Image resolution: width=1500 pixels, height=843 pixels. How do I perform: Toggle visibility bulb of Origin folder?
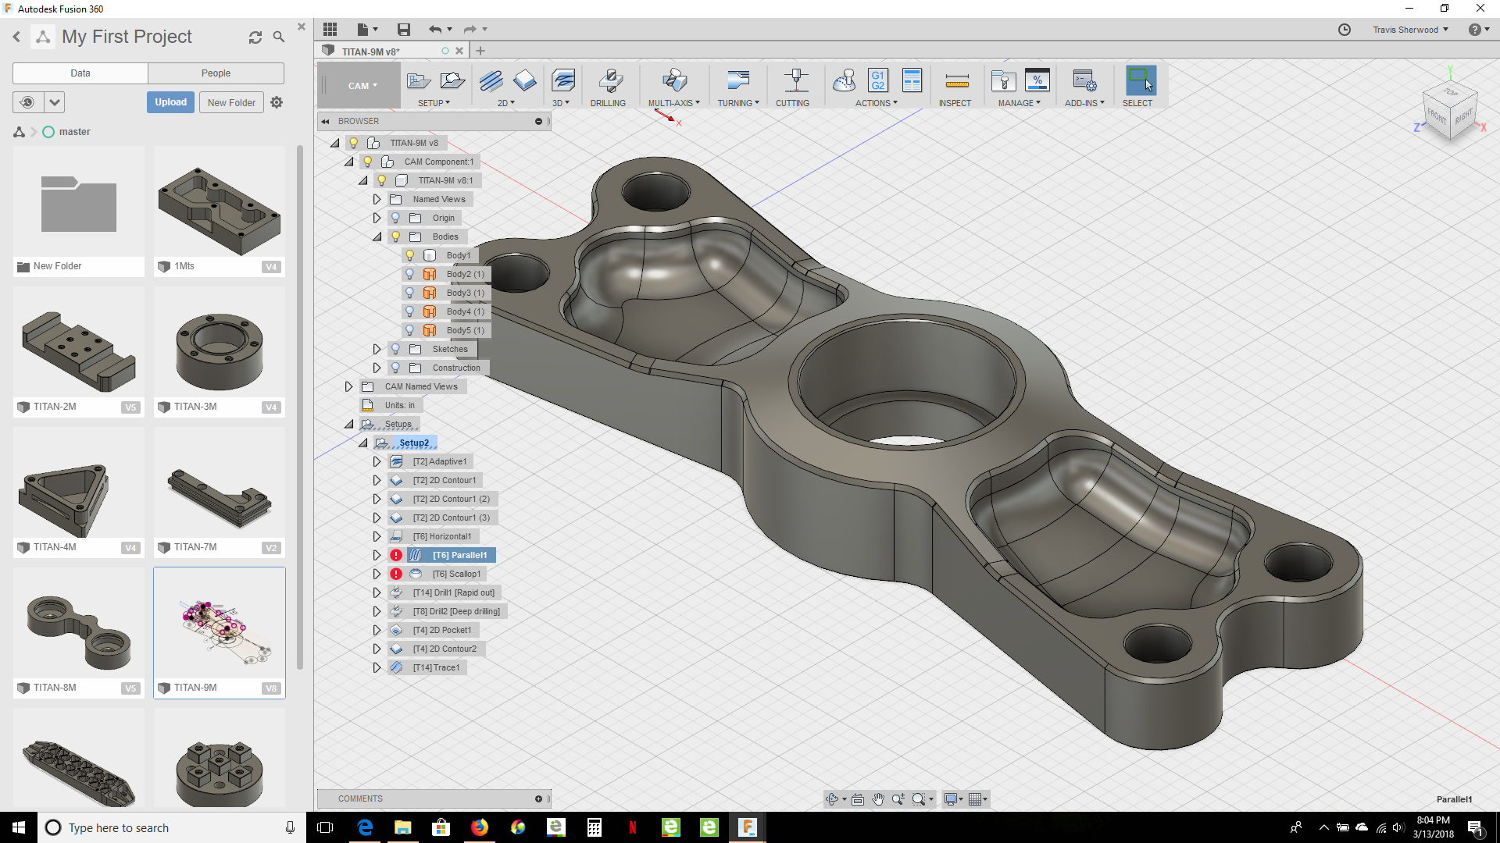[x=395, y=218]
